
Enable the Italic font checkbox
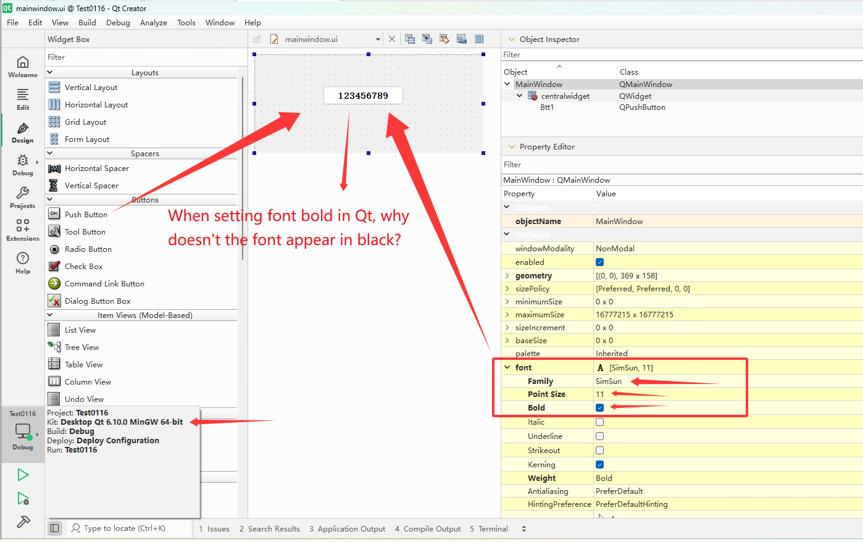coord(599,422)
